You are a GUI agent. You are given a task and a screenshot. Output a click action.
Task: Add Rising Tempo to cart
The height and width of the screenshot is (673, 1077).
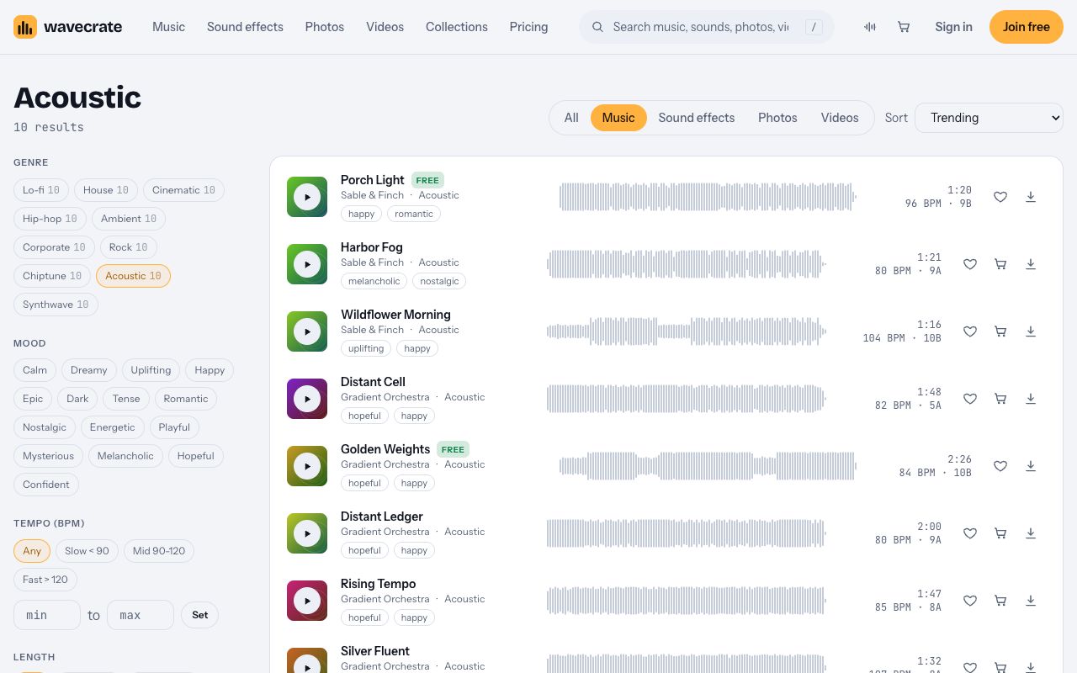click(1000, 601)
